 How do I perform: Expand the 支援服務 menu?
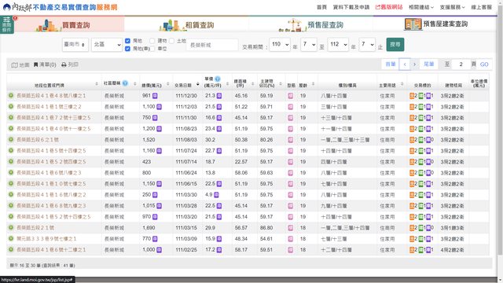[x=452, y=7]
